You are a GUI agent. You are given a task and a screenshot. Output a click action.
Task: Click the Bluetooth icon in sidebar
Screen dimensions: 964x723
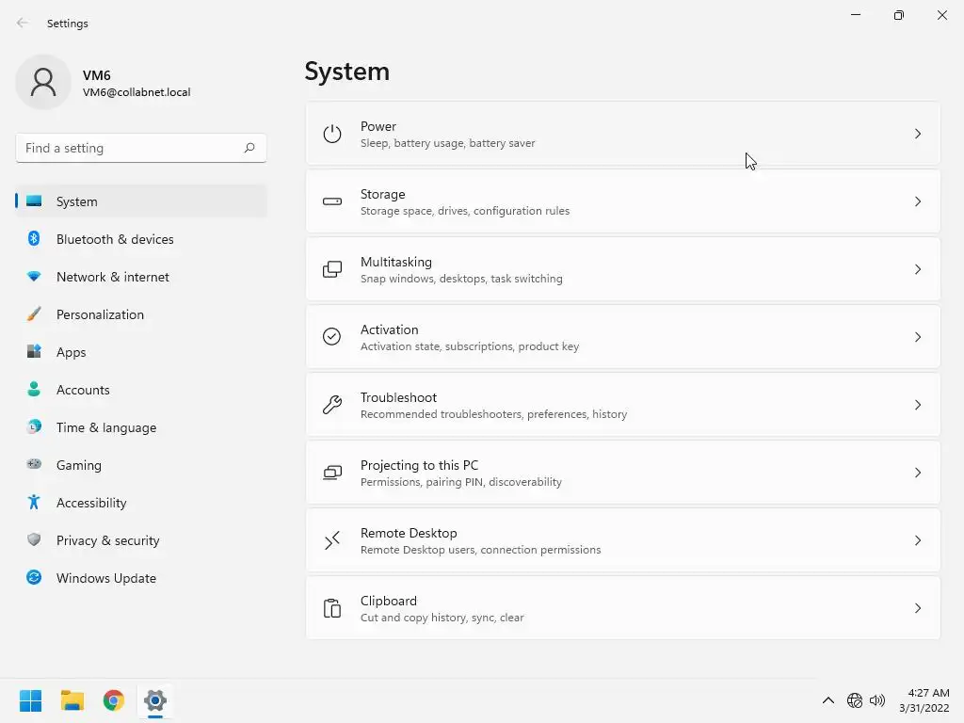click(34, 238)
